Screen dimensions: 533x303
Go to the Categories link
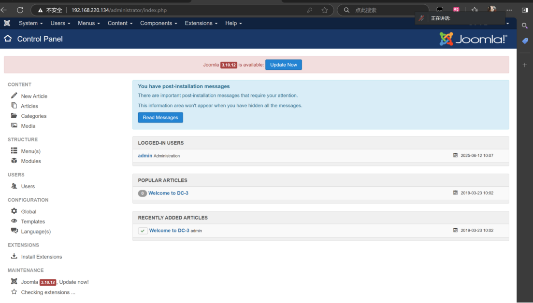coord(34,116)
